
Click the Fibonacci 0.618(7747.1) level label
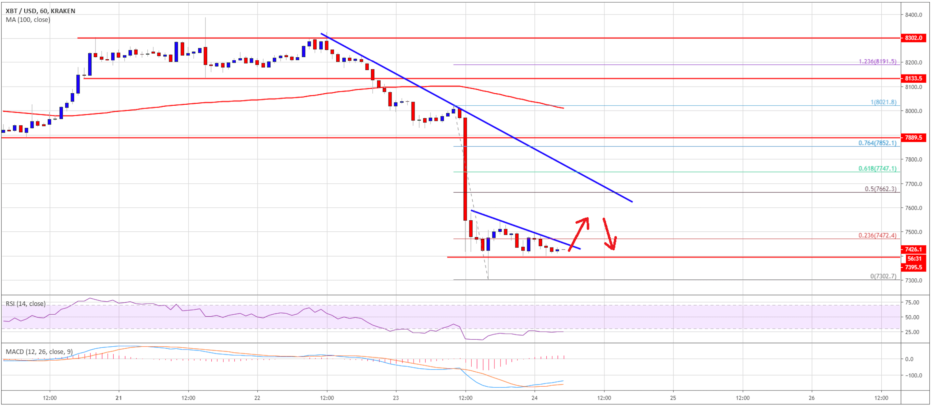[877, 169]
